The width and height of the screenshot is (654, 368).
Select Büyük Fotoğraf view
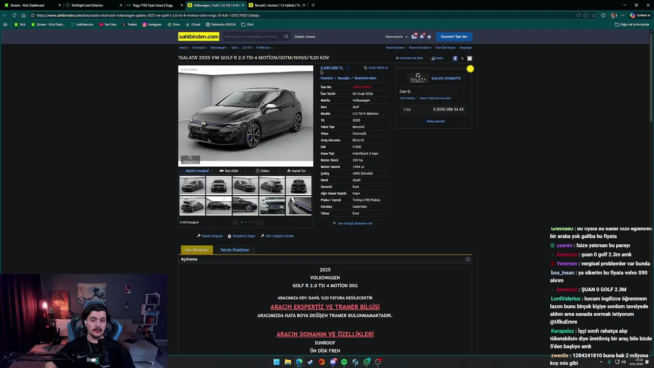(195, 171)
